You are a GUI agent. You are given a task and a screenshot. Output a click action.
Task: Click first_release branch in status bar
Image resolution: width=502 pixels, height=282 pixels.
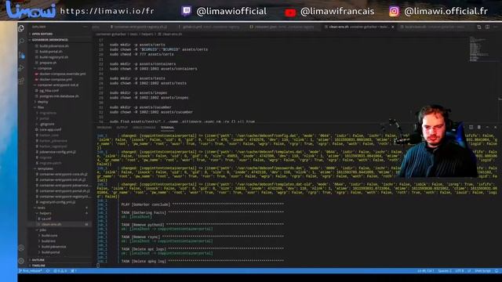click(31, 271)
